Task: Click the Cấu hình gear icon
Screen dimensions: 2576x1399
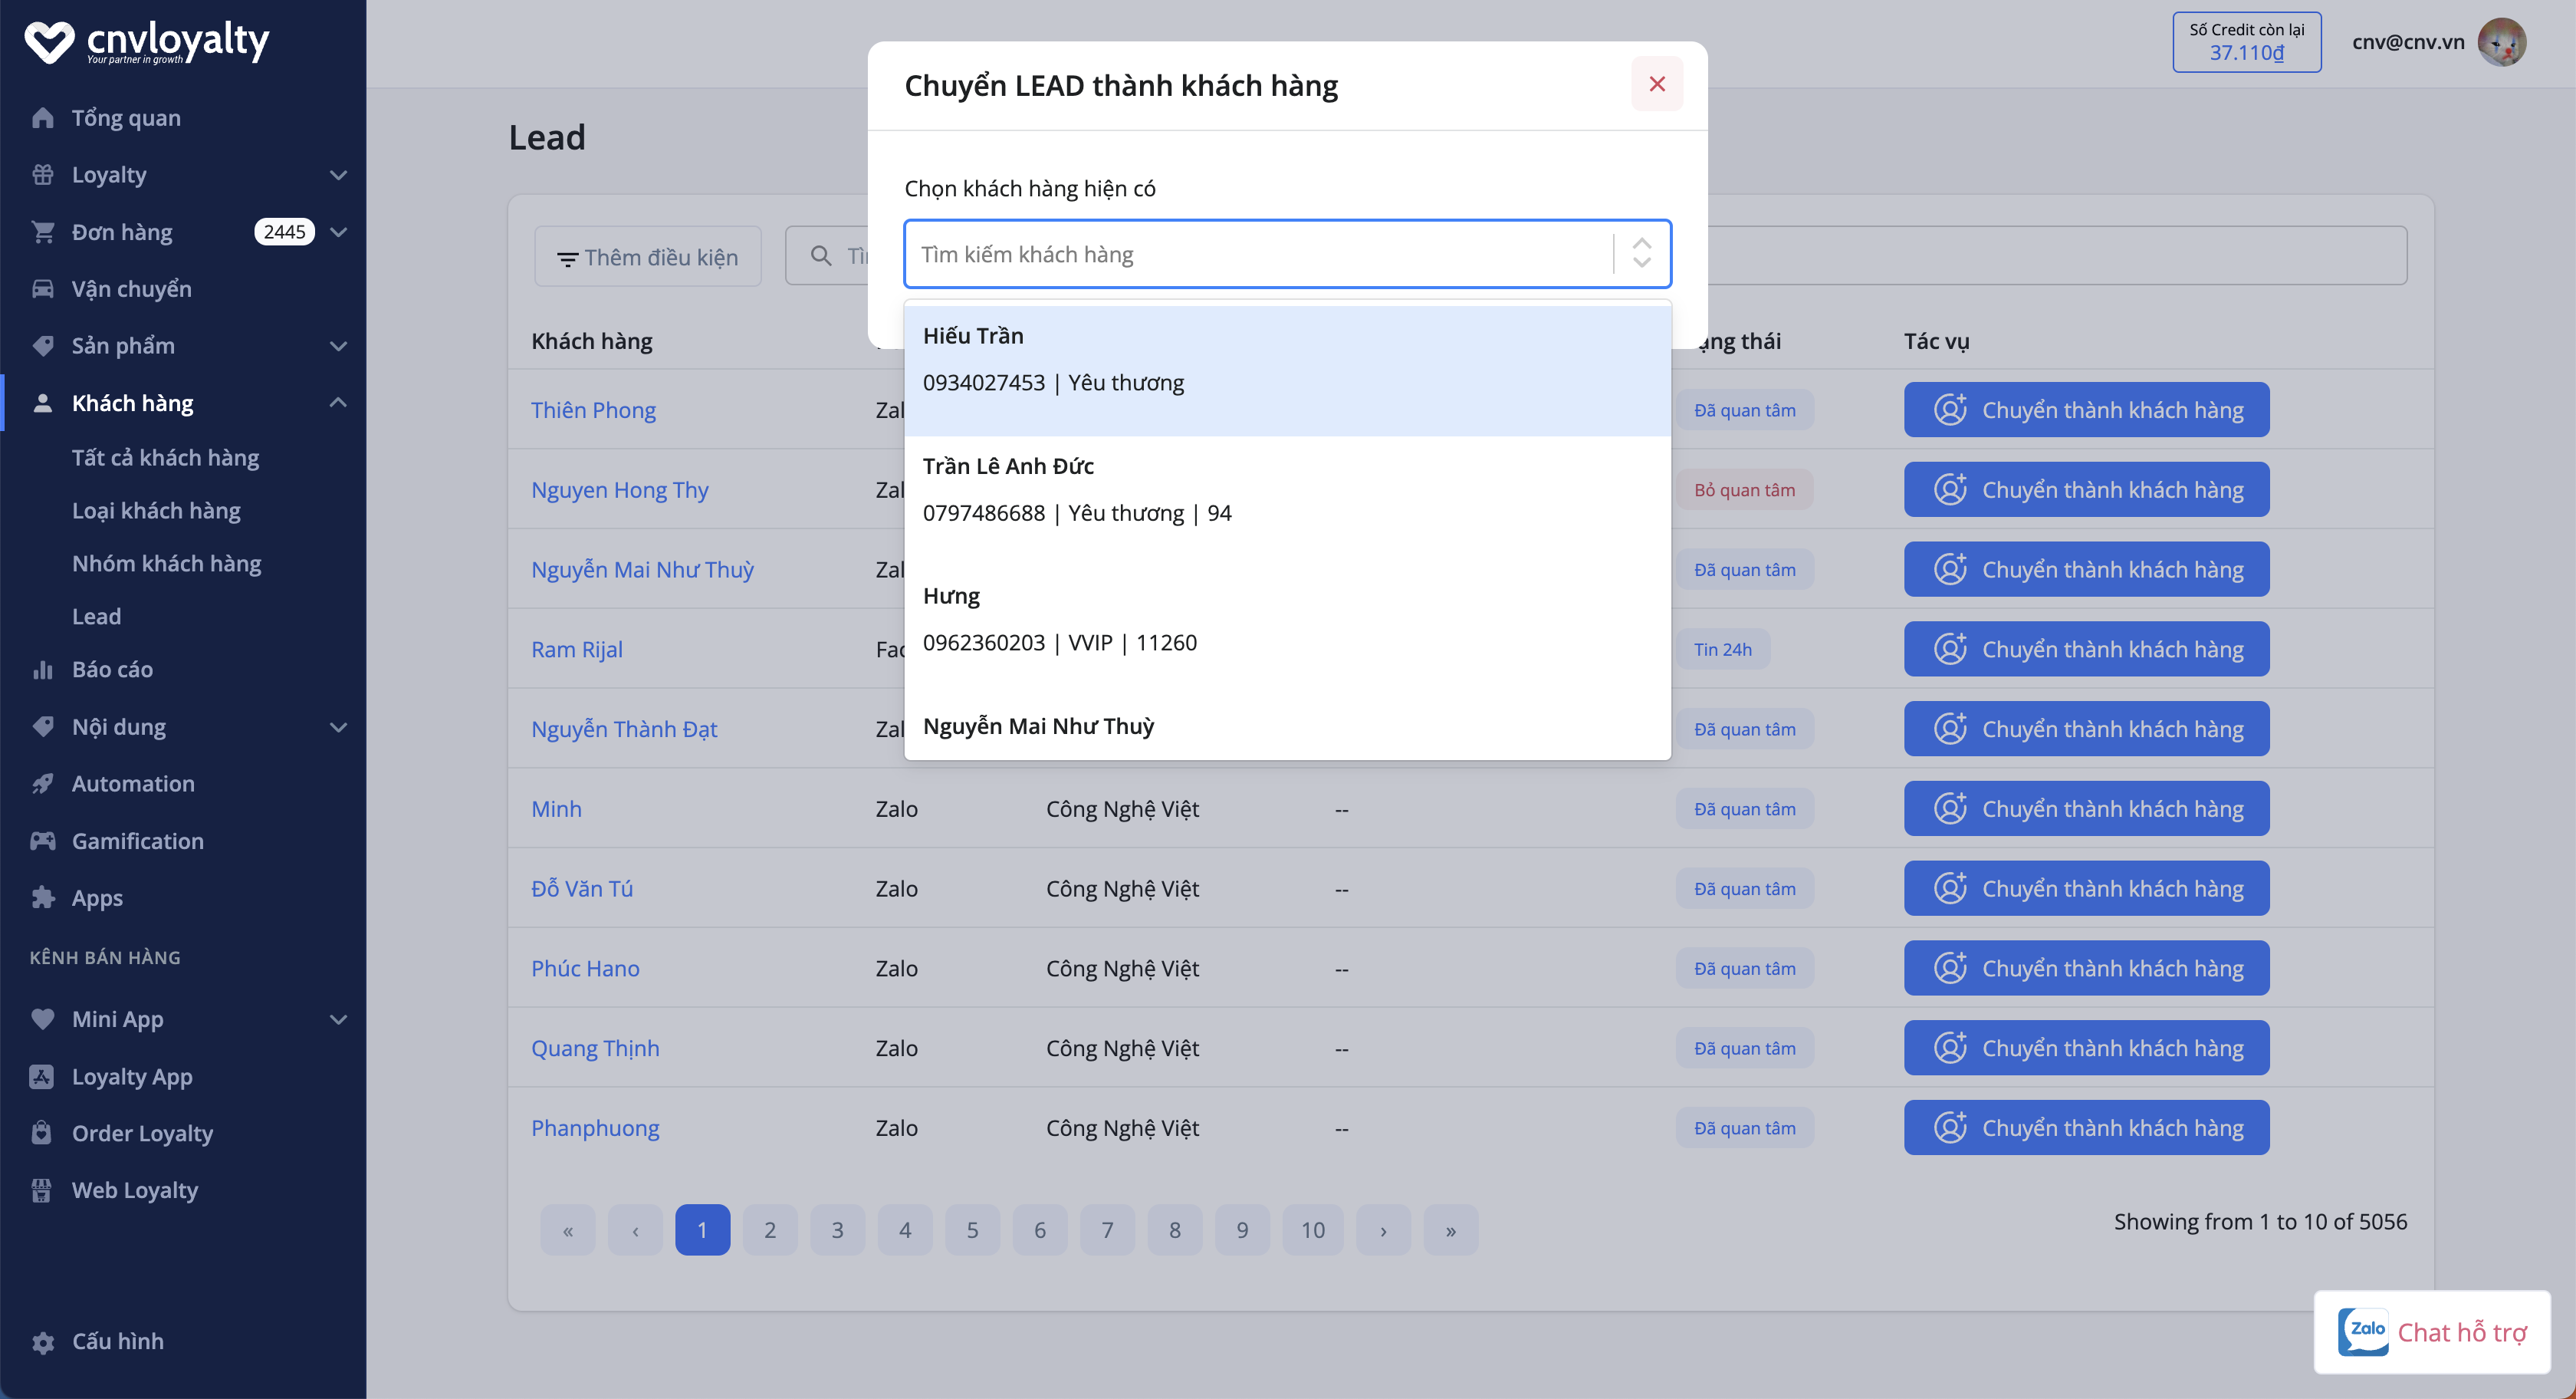Action: [x=42, y=1342]
